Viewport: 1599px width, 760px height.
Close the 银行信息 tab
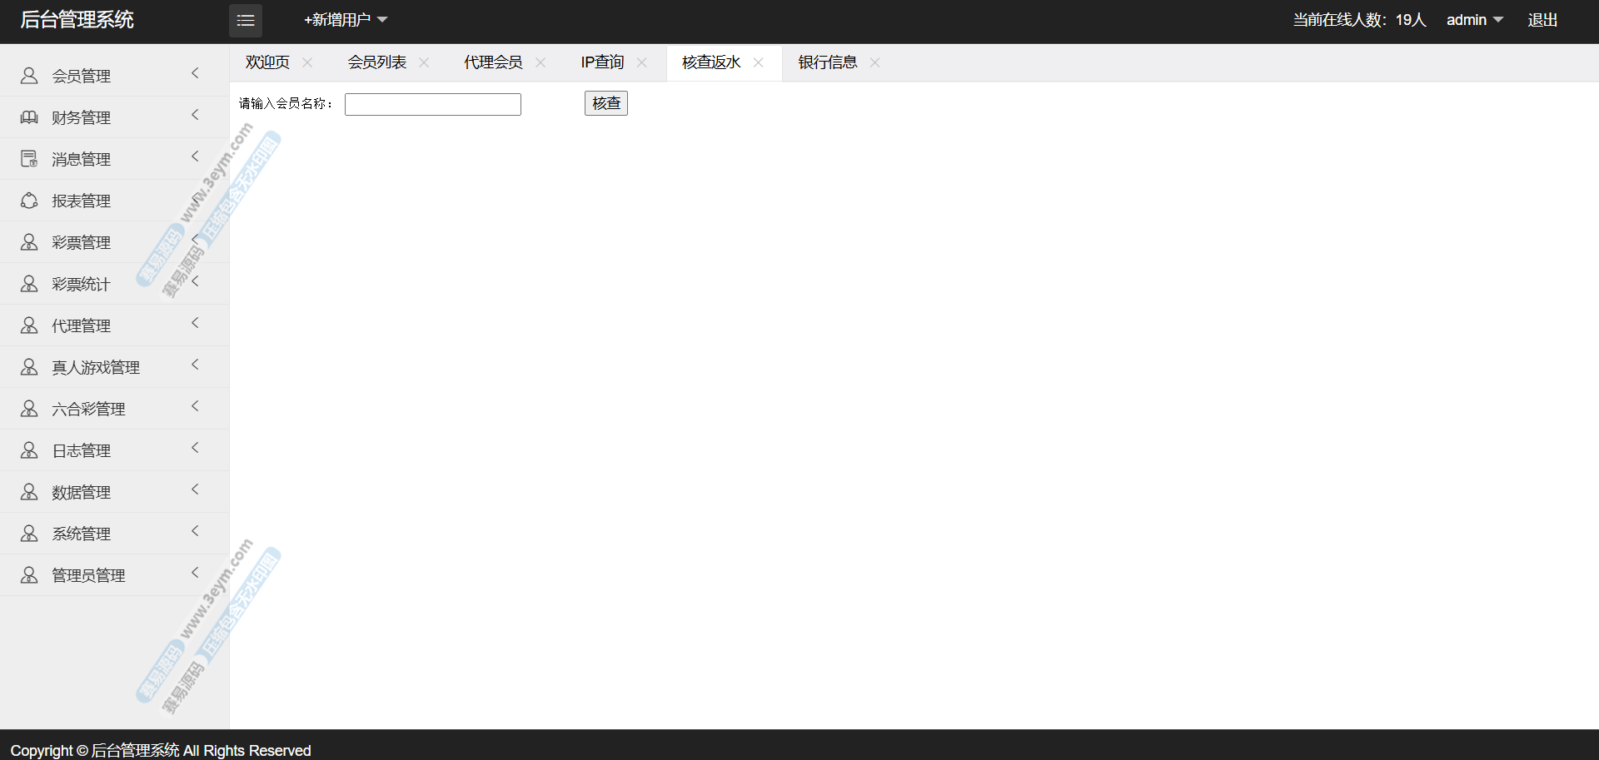coord(874,62)
